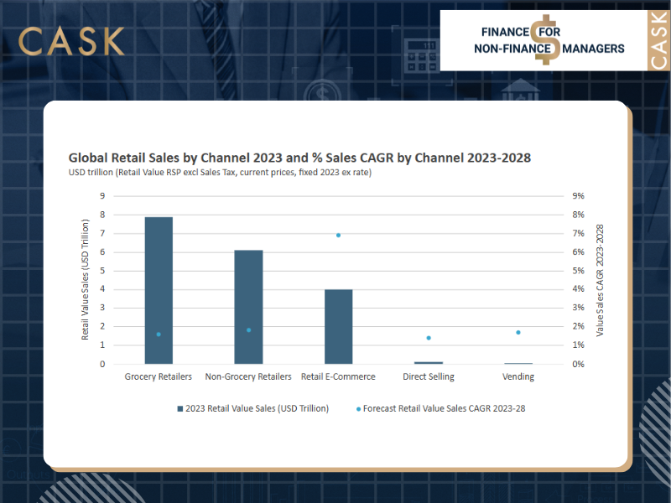Select the Retail E-Commerce bar

coord(338,326)
